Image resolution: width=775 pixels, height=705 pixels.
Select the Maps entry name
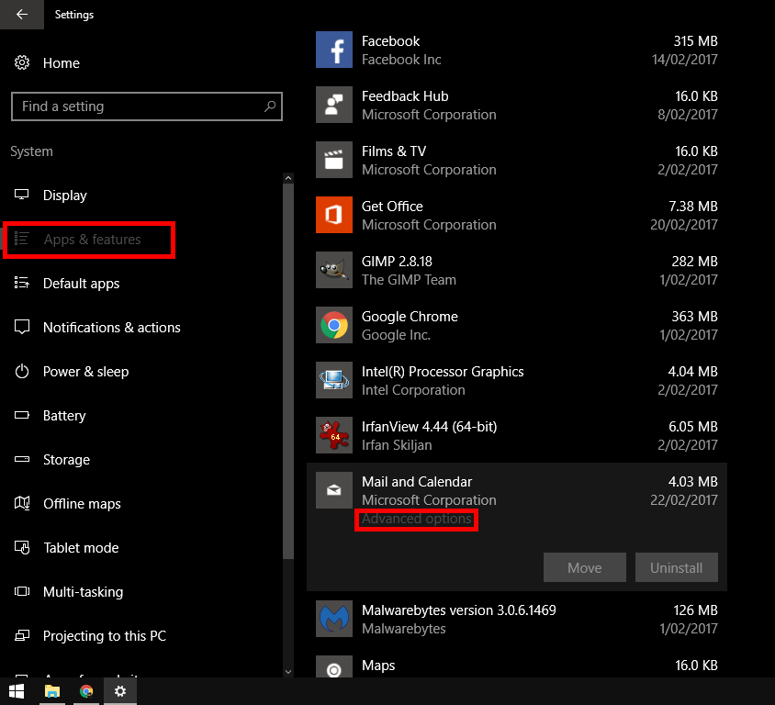click(378, 666)
